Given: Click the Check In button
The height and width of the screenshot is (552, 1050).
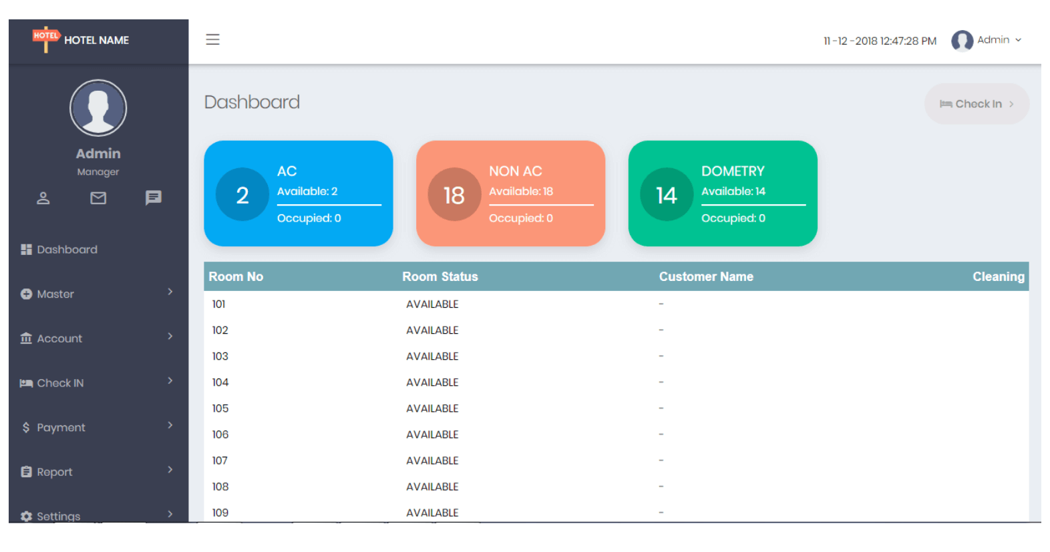Looking at the screenshot, I should point(976,104).
